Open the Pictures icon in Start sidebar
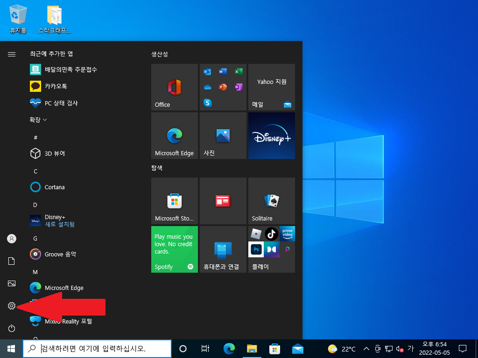The image size is (478, 358). point(12,283)
